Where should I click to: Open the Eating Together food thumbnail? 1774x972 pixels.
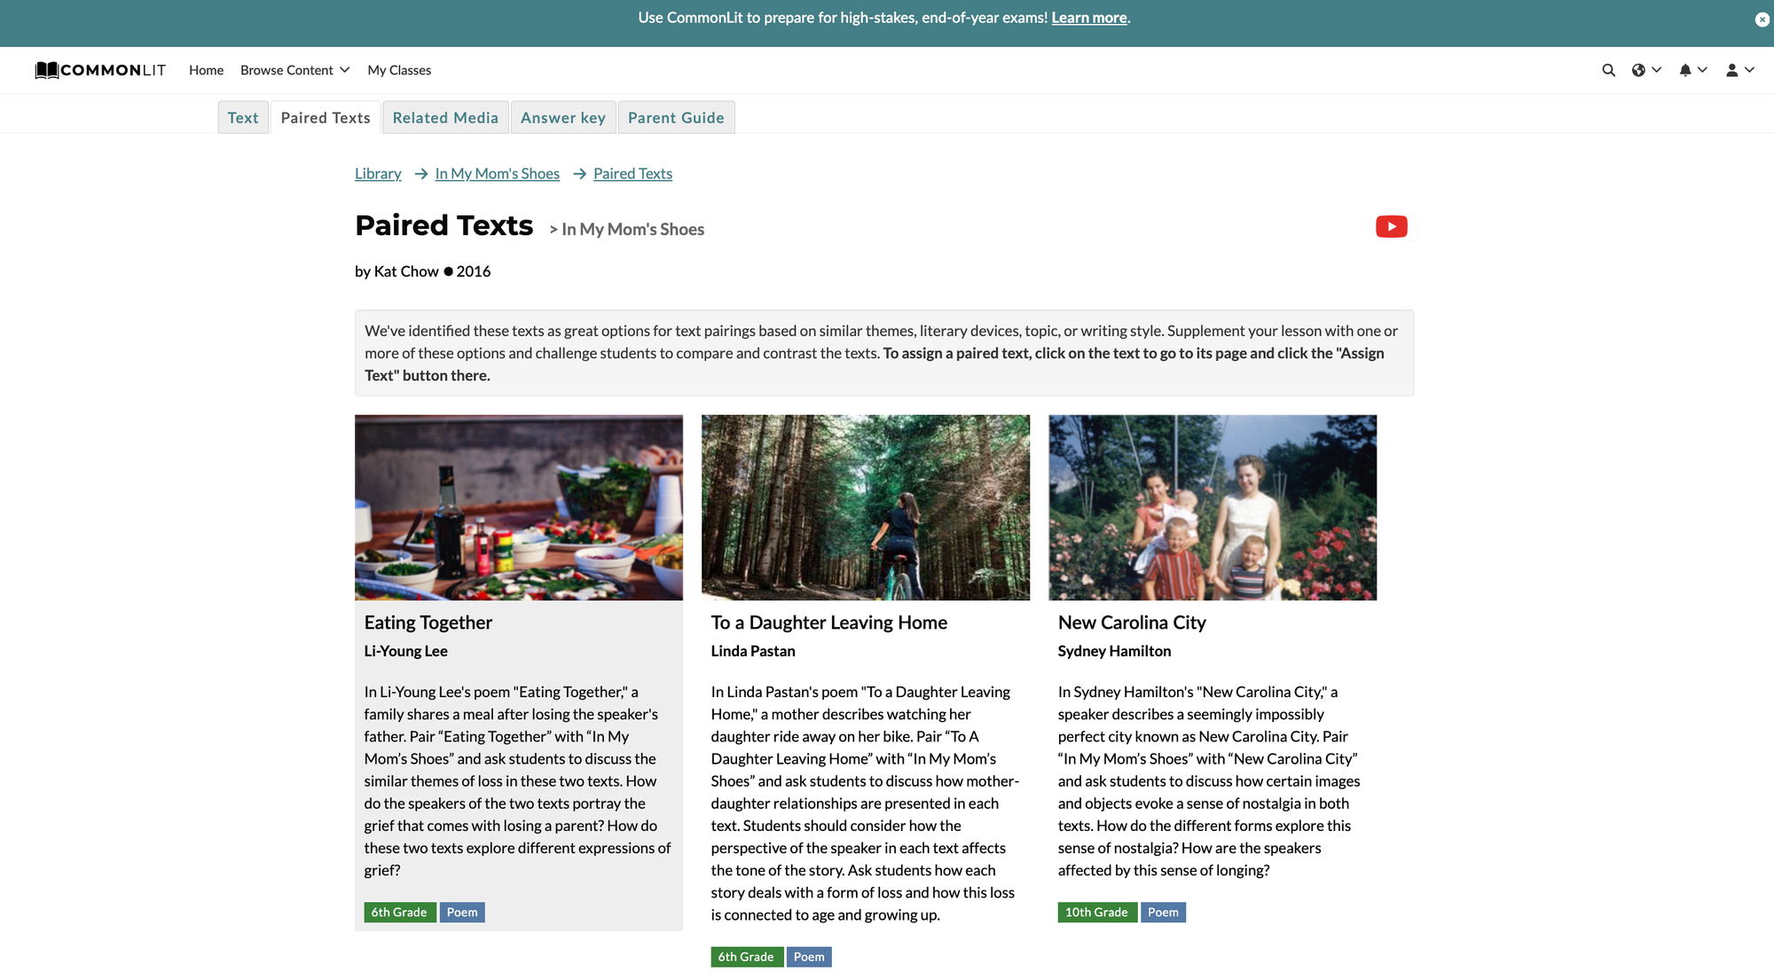(519, 507)
